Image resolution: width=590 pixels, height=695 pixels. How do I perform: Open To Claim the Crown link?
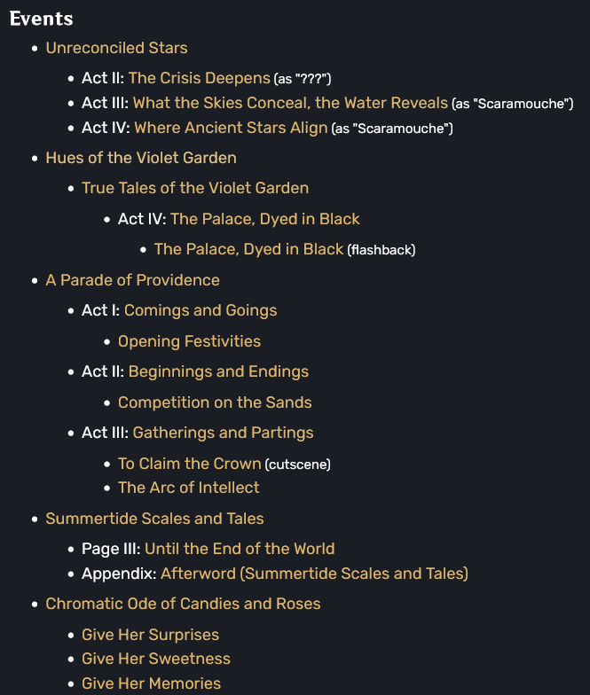tap(190, 464)
